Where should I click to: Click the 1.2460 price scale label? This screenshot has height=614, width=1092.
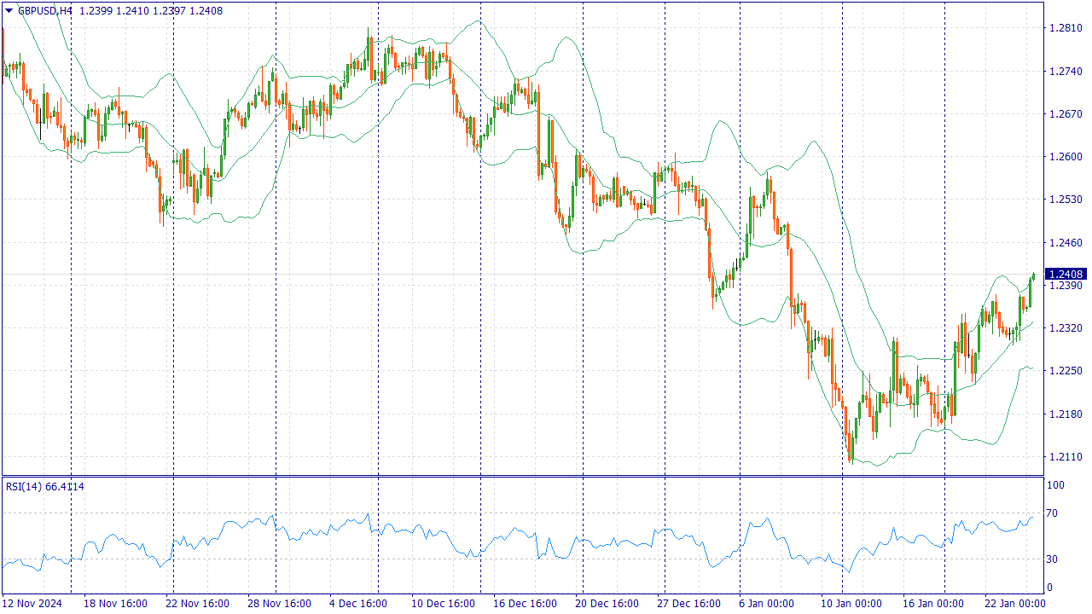tap(1065, 243)
